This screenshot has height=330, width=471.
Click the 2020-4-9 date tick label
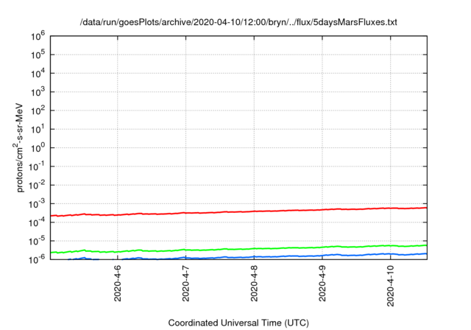pyautogui.click(x=322, y=284)
